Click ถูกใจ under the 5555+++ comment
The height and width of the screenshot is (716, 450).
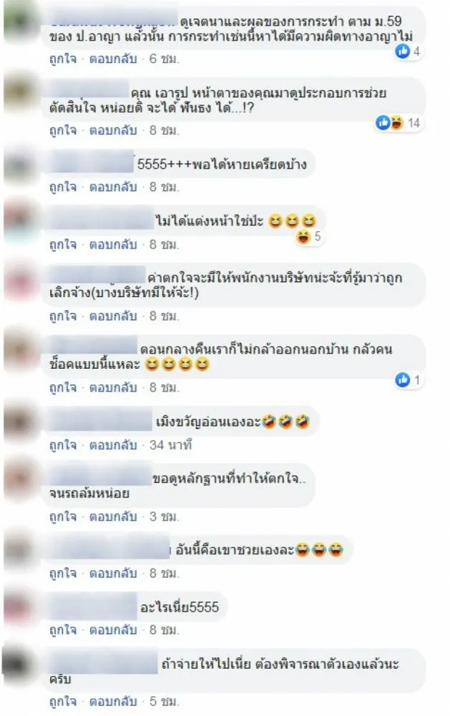63,187
